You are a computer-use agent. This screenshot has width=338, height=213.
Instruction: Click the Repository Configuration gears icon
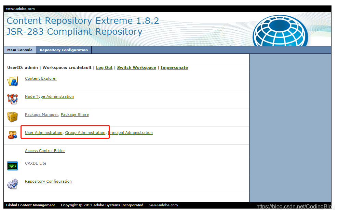[13, 184]
